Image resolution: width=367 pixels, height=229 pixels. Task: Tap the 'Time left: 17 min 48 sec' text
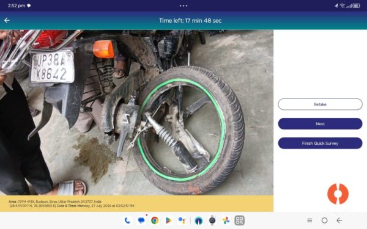(x=190, y=21)
